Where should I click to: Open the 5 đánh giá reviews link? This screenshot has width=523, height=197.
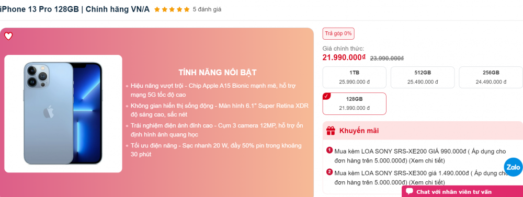coord(207,9)
